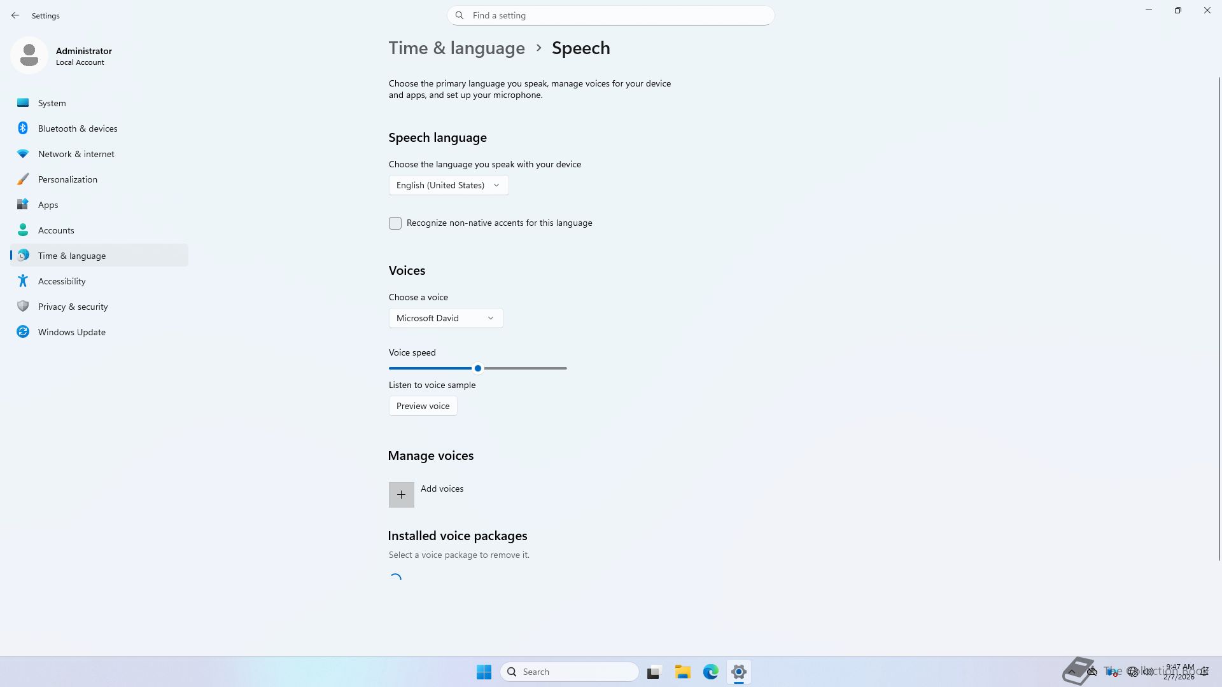
Task: Expand the Microsoft David voice dropdown
Action: click(446, 318)
